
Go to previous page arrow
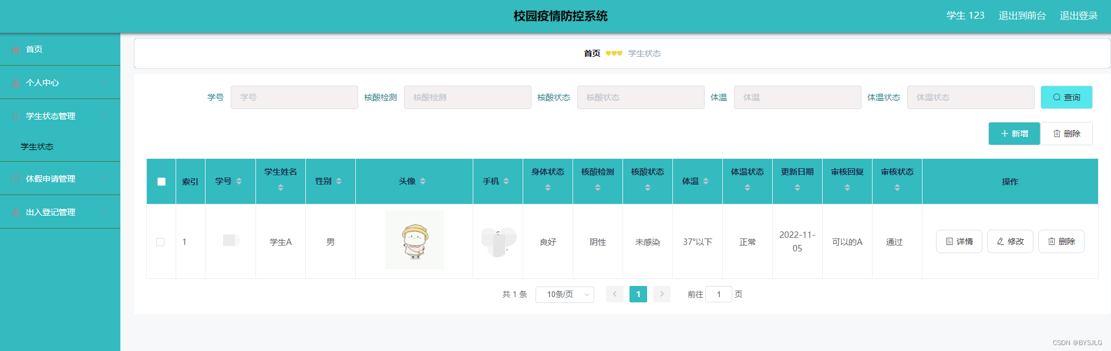[x=615, y=294]
